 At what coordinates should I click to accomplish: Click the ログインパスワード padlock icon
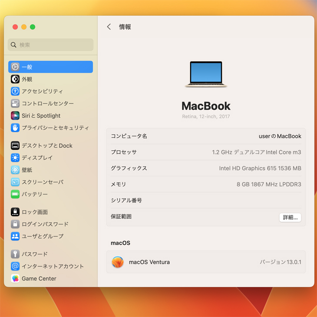click(x=15, y=224)
